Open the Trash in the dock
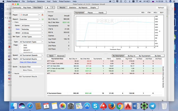The height and width of the screenshot is (111, 178). (x=164, y=106)
